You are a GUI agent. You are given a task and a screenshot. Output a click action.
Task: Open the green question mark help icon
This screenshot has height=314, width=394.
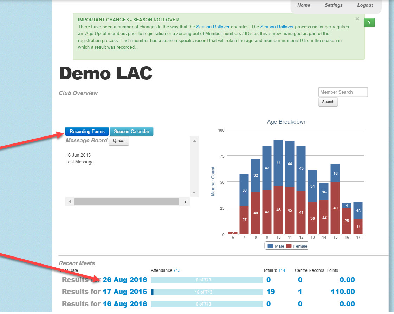[x=369, y=22]
